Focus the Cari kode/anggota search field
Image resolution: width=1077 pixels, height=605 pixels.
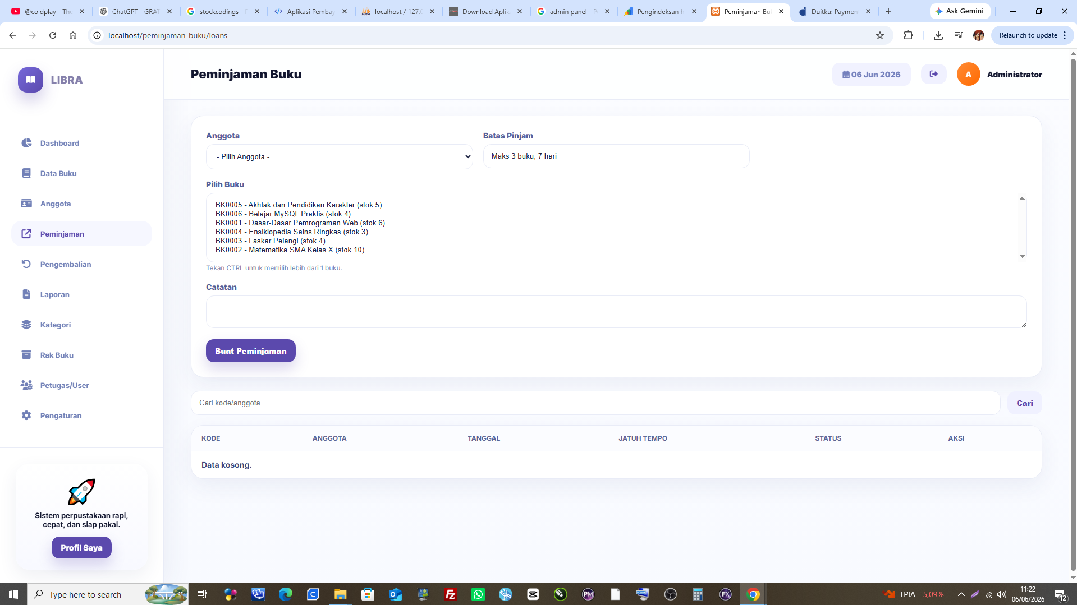(x=595, y=403)
